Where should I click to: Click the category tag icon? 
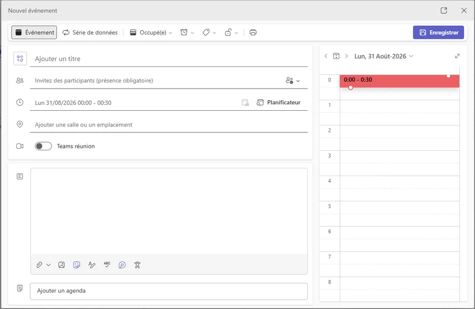[206, 32]
